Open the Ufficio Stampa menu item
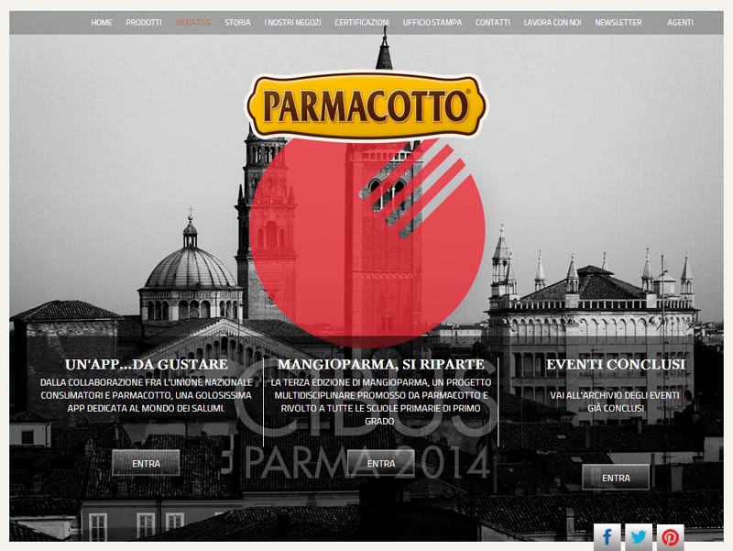This screenshot has width=733, height=551. click(432, 22)
